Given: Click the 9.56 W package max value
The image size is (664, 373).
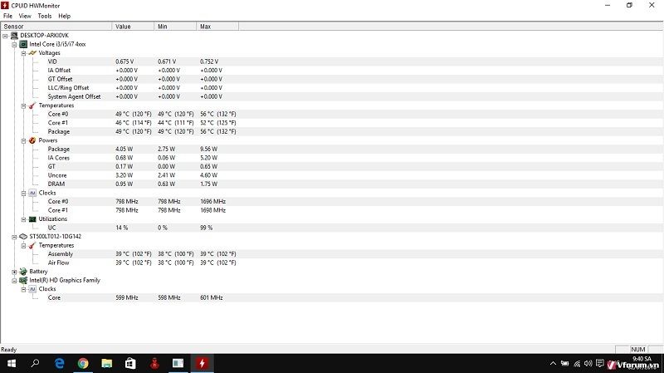Looking at the screenshot, I should 209,150.
